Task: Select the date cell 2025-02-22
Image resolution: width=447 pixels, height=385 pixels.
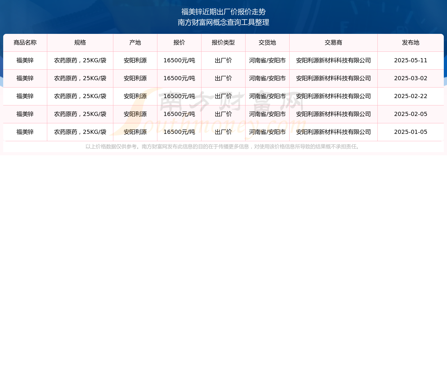Action: pyautogui.click(x=411, y=96)
